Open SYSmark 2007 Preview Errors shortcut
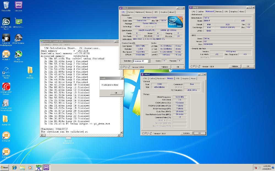The height and width of the screenshot is (171, 275). (6, 105)
